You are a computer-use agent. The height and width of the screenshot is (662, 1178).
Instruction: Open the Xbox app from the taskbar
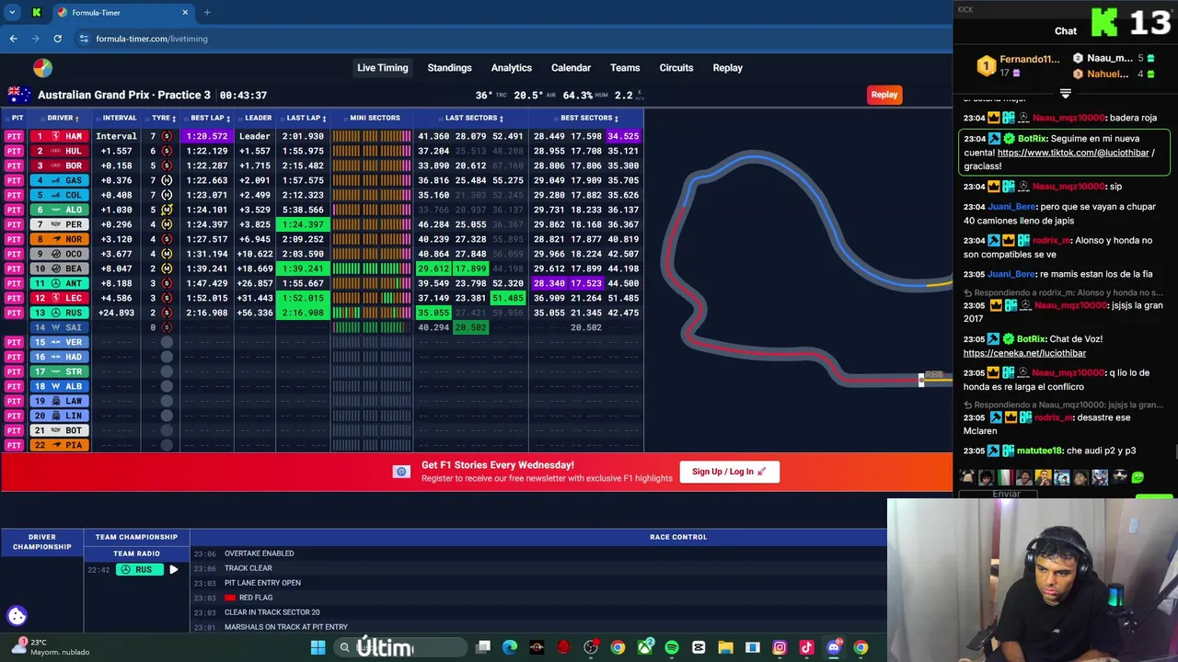[645, 647]
